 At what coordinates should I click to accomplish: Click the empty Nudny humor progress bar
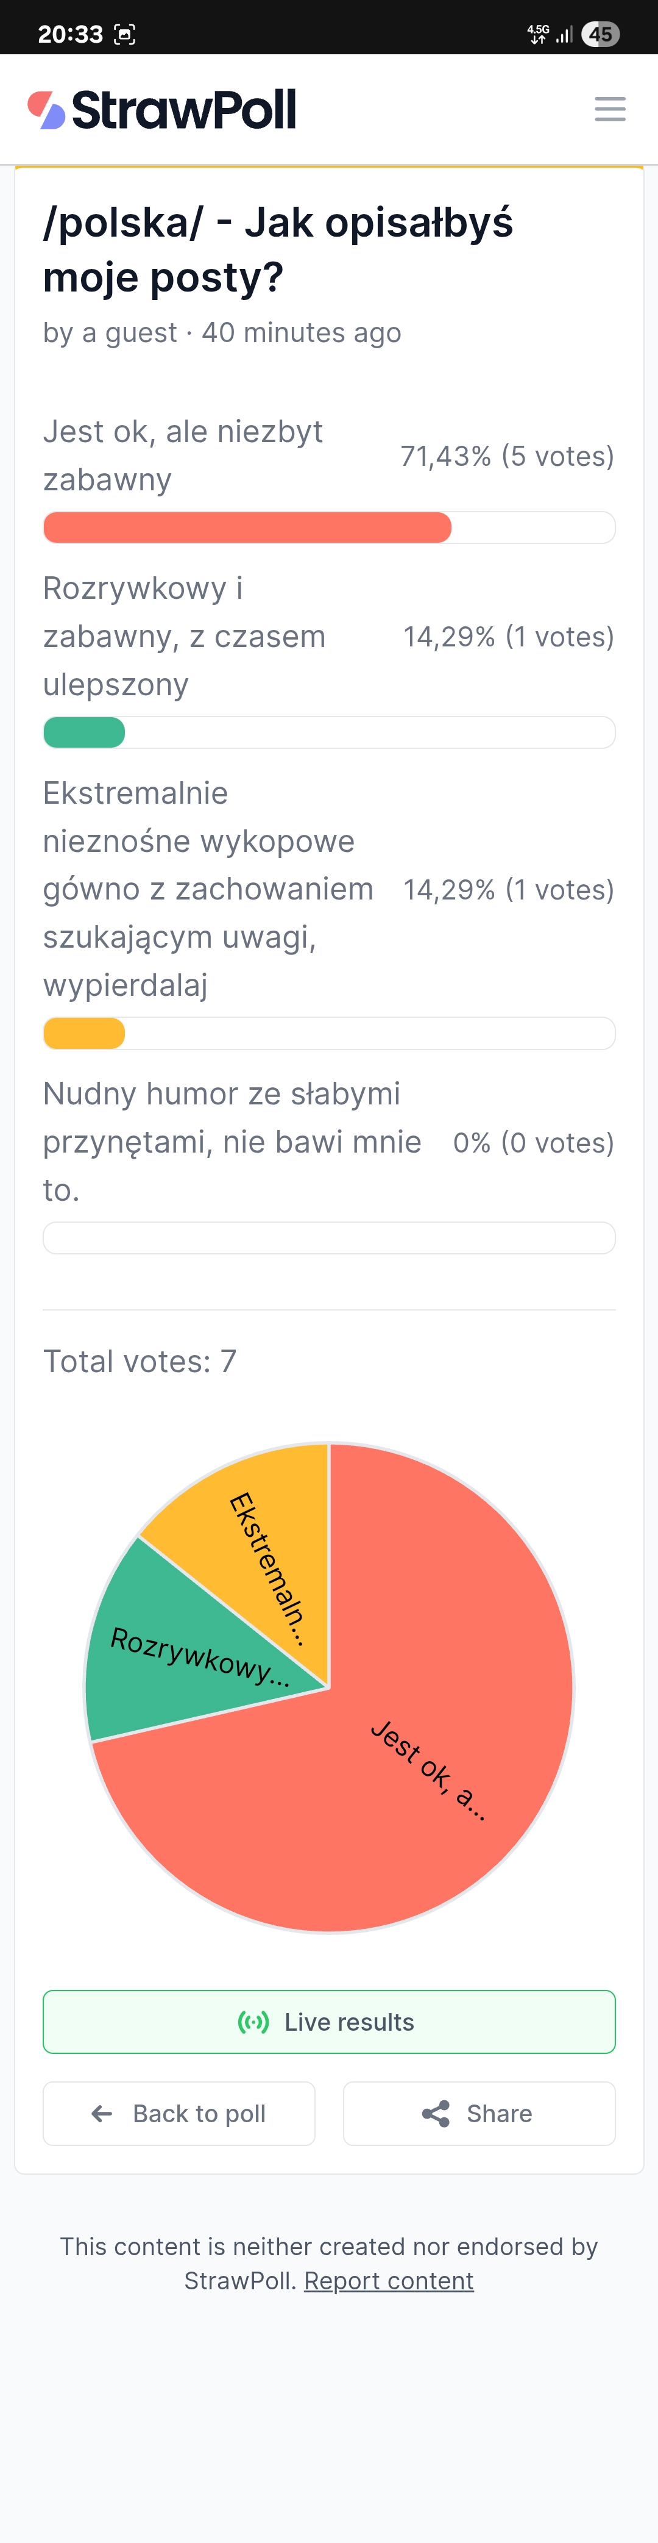[x=328, y=1238]
